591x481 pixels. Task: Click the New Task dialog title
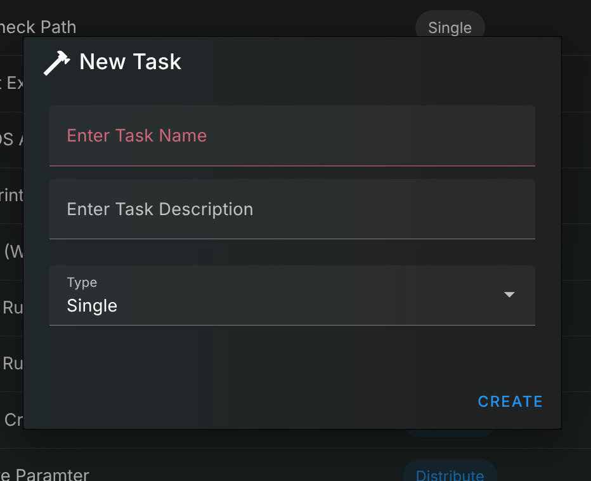point(130,62)
